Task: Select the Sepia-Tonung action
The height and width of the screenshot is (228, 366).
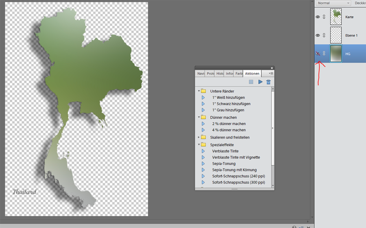Action: pos(224,163)
